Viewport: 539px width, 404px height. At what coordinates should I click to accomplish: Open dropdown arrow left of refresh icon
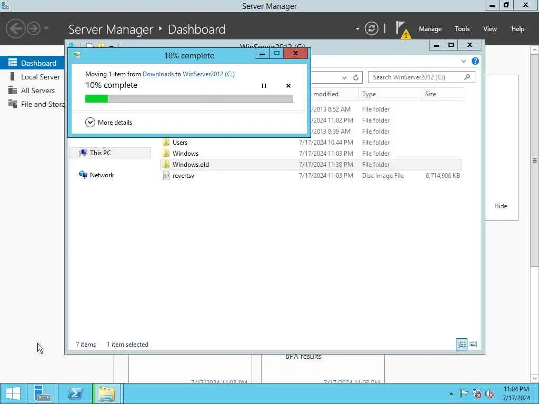pos(357,29)
